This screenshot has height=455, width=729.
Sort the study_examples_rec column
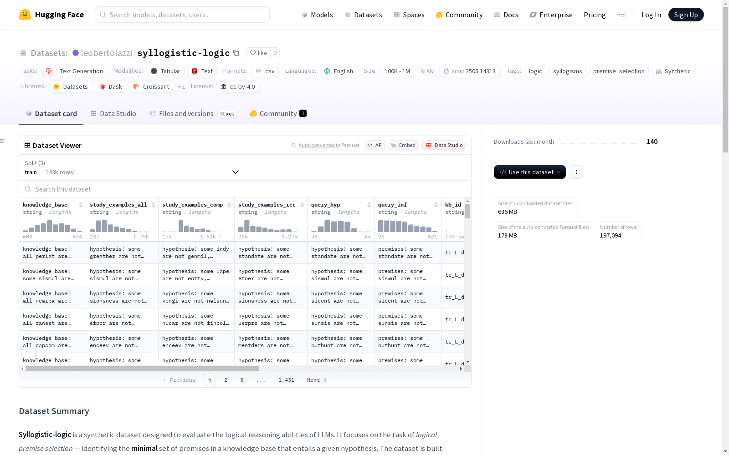point(302,205)
